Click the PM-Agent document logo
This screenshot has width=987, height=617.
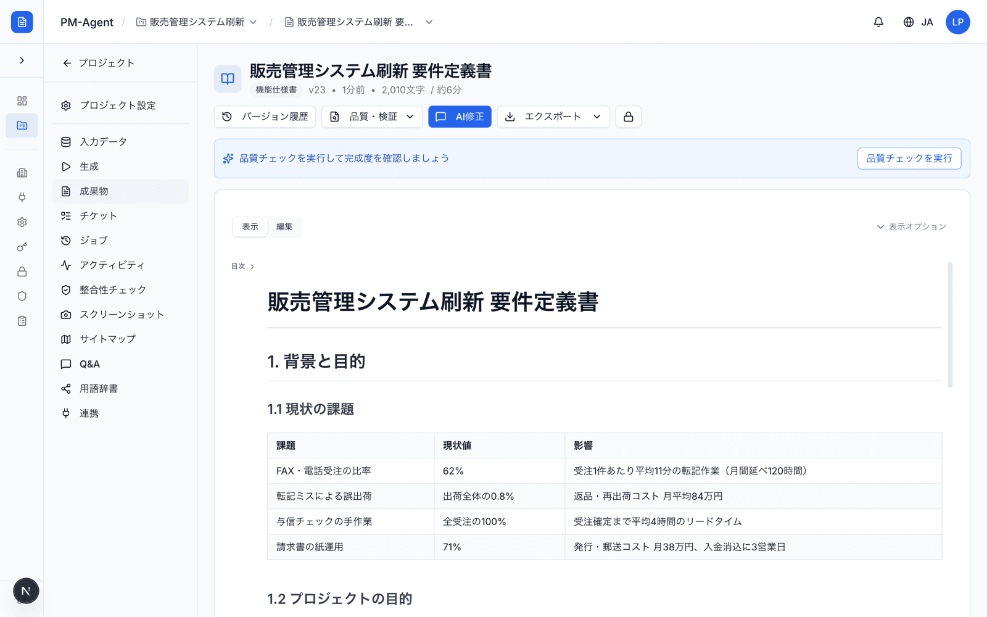22,22
